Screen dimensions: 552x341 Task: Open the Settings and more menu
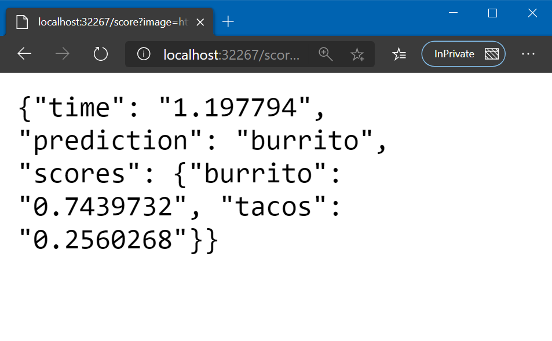tap(528, 53)
